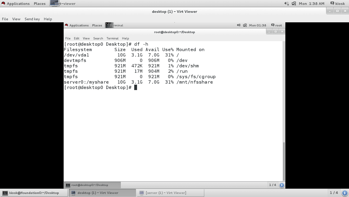Click the guest volume speaker icon
The width and height of the screenshot is (349, 197).
tap(239, 25)
